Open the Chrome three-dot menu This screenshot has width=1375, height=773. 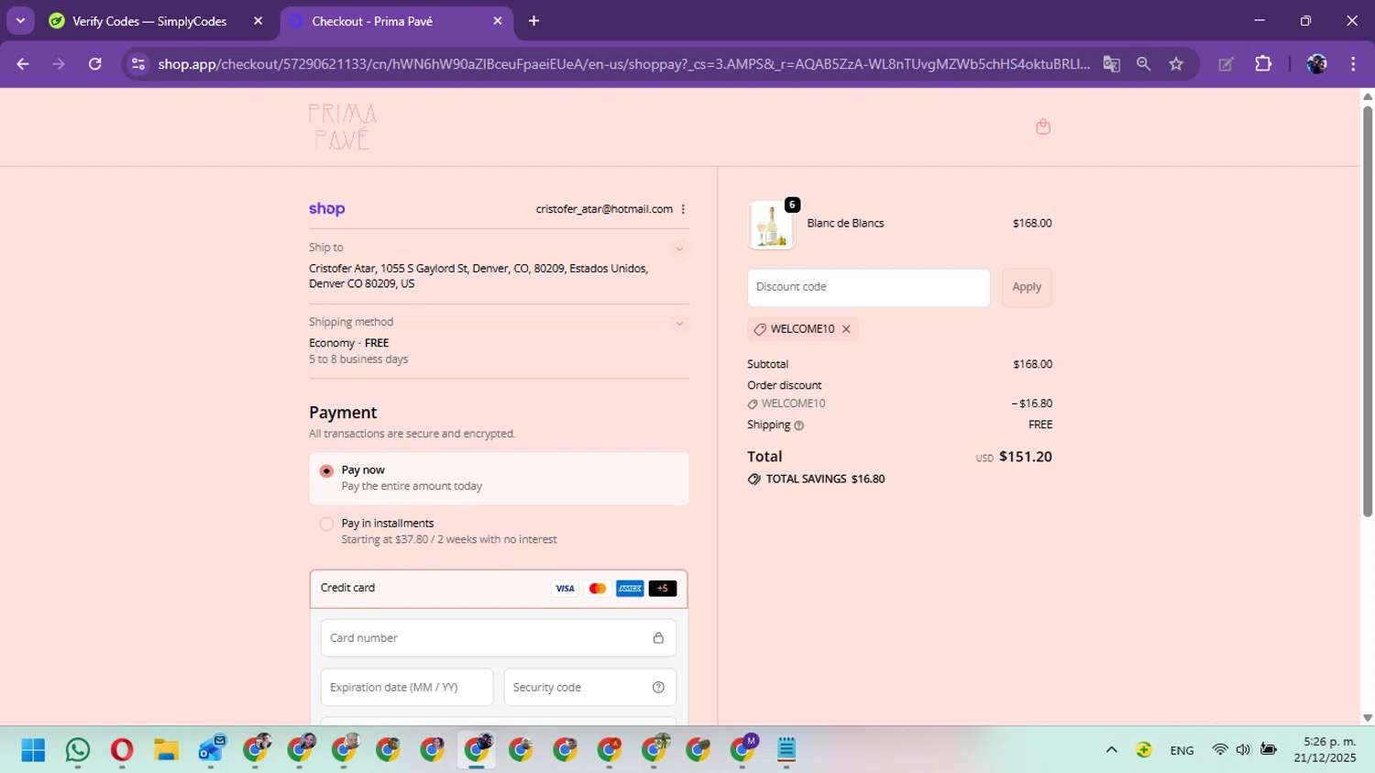pos(1353,64)
